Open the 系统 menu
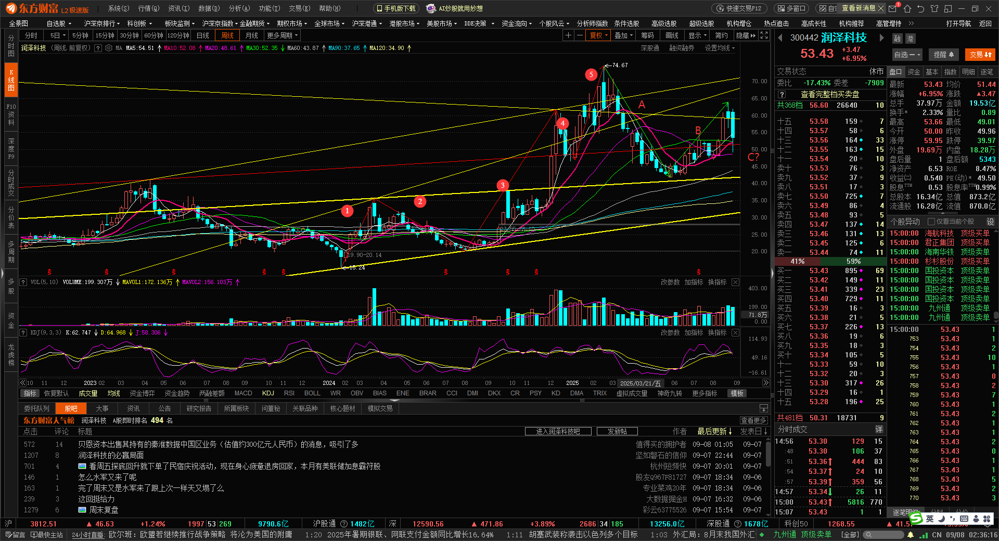This screenshot has height=541, width=999. pyautogui.click(x=118, y=8)
